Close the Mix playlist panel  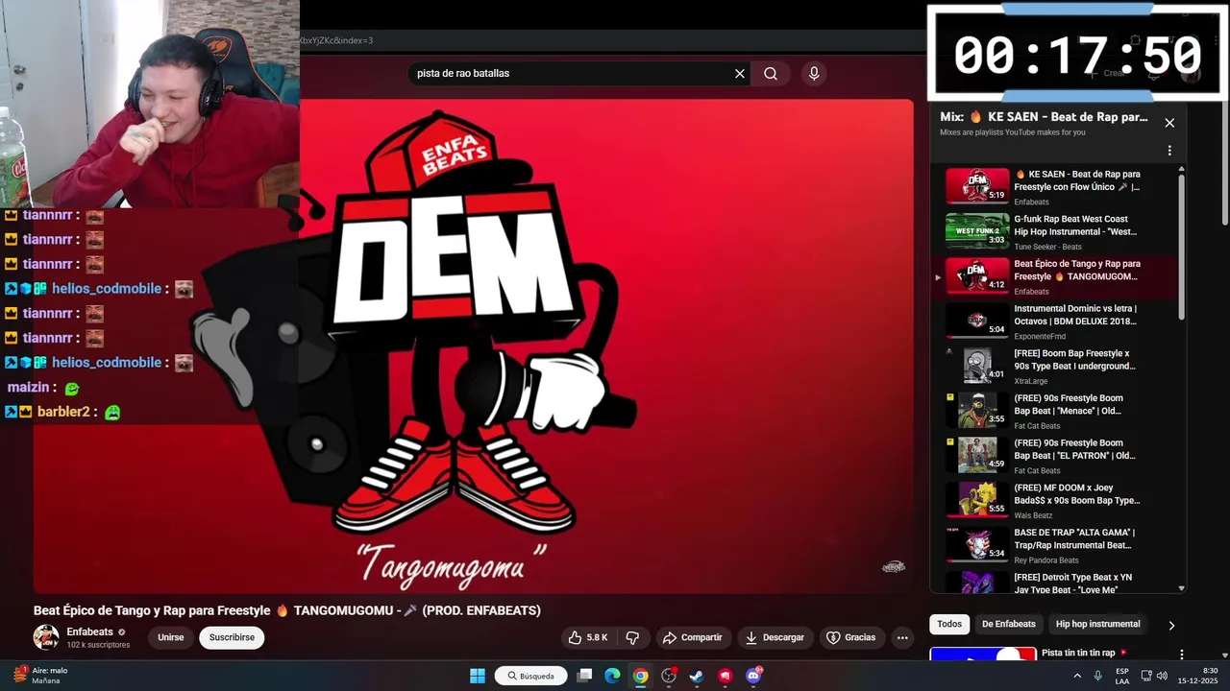tap(1169, 123)
